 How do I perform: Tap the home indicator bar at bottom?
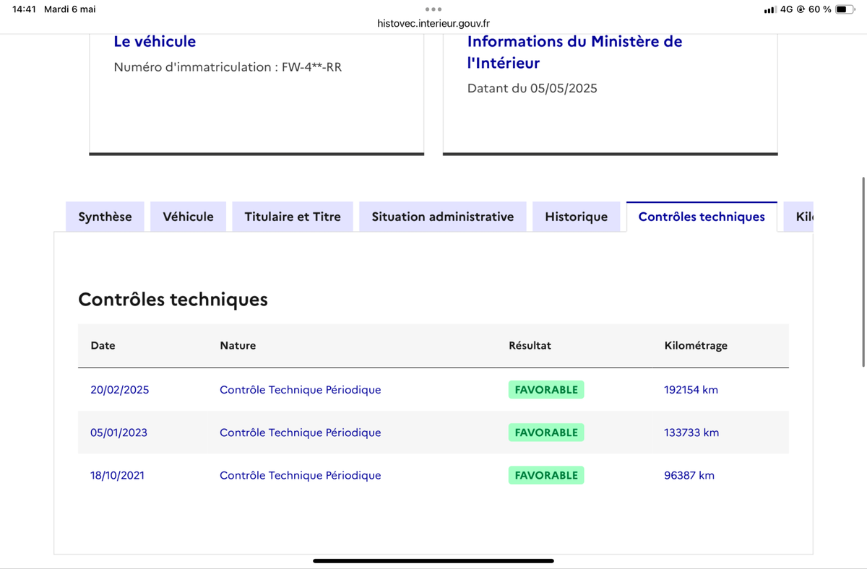pyautogui.click(x=433, y=560)
